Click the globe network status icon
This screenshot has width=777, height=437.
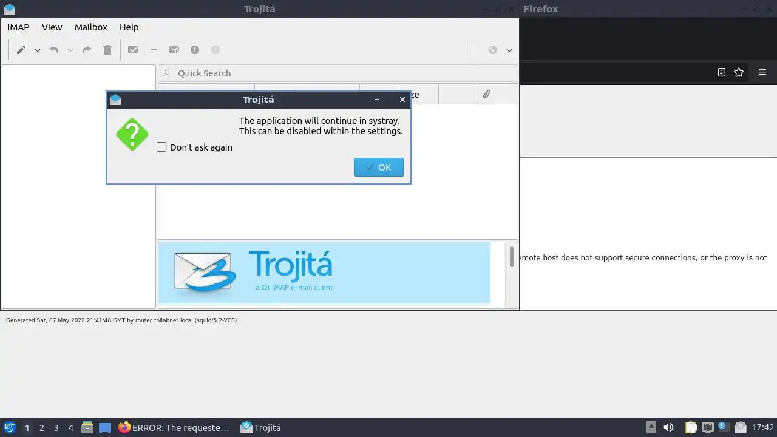pos(493,50)
